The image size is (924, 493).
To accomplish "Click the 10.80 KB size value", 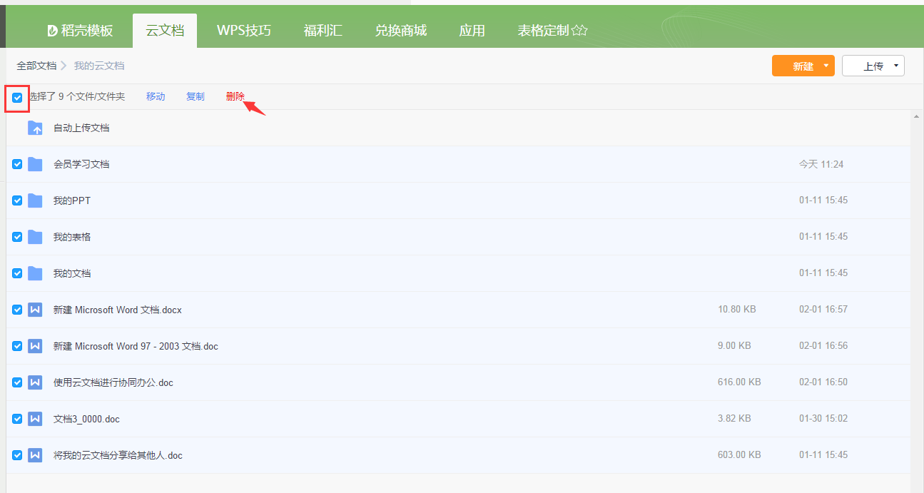I will 737,309.
